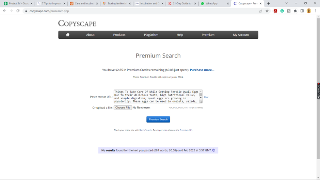This screenshot has height=180, width=320.
Task: Go back with browser back arrow
Action: click(x=4, y=11)
